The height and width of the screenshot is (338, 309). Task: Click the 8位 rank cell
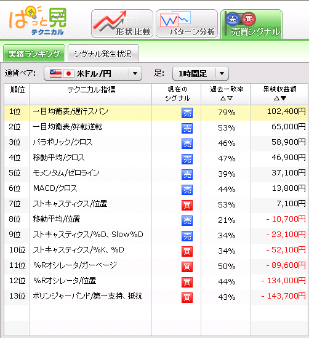pyautogui.click(x=15, y=219)
